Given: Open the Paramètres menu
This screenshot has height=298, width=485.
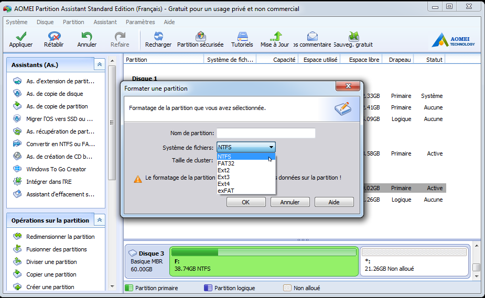Looking at the screenshot, I should click(x=140, y=22).
